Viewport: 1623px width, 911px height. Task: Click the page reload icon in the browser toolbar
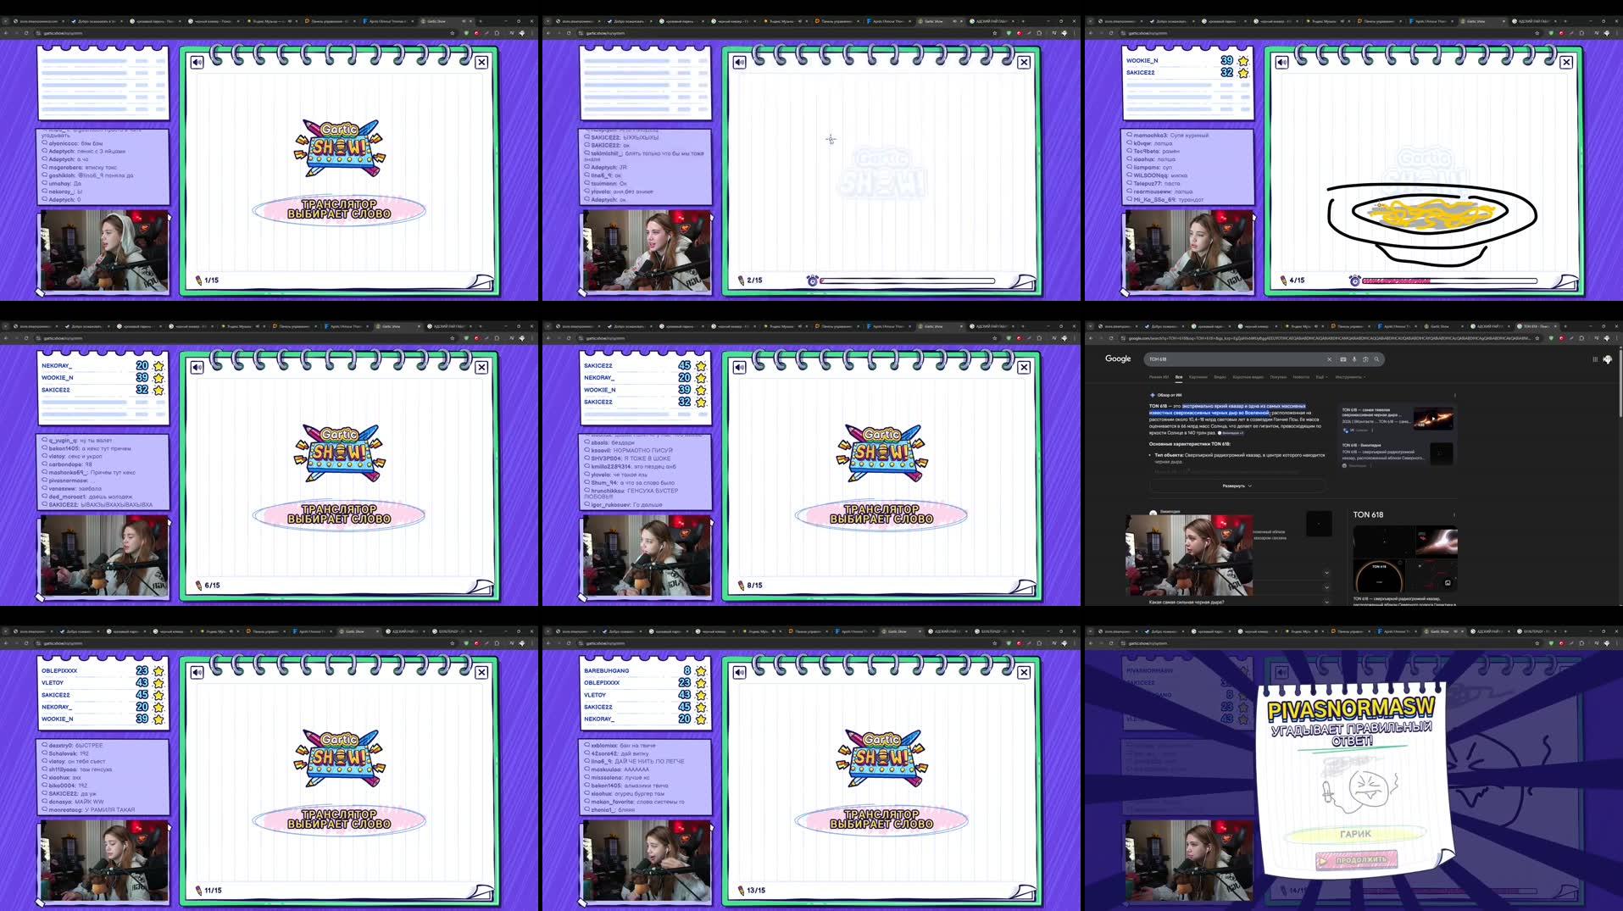1111,338
